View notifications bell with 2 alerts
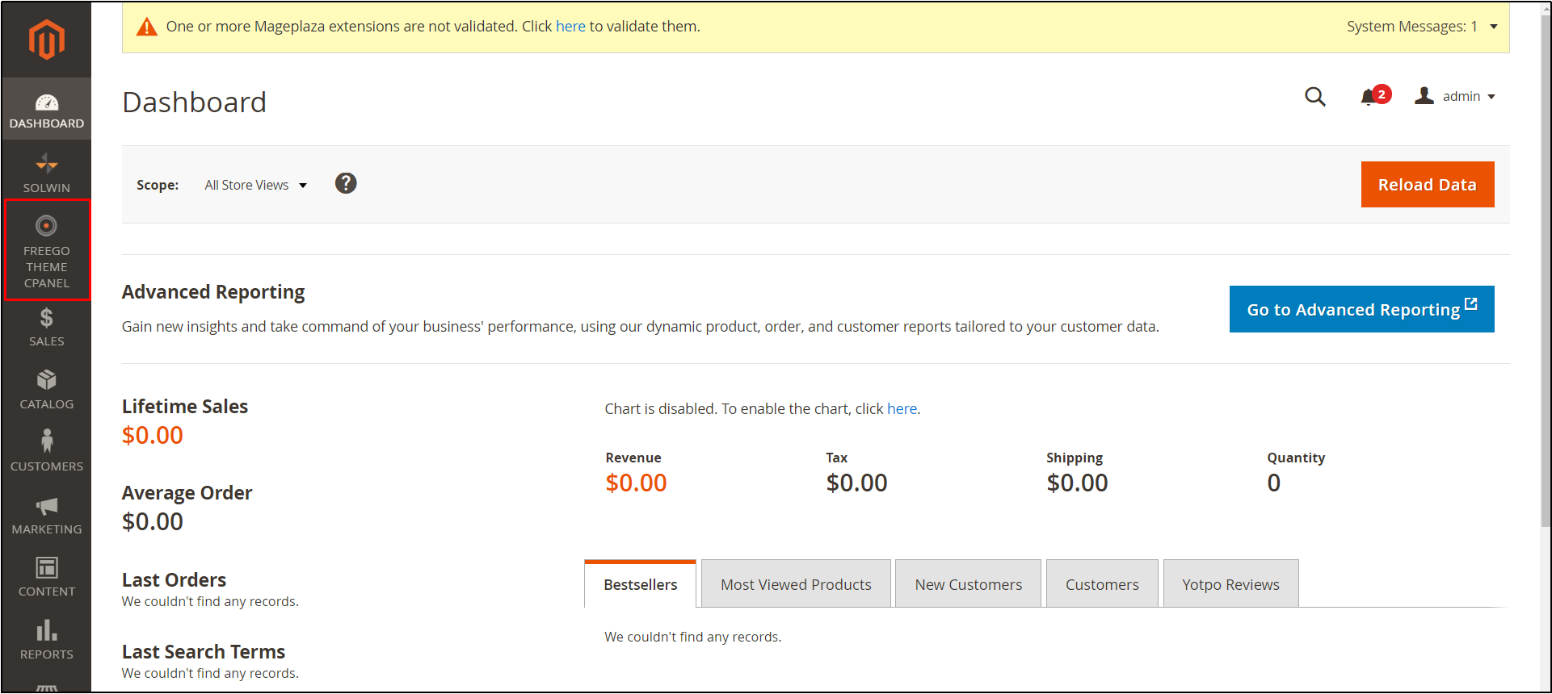 [1369, 97]
